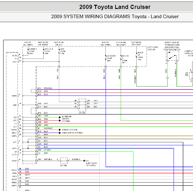
Task: Select the 'LH DOOR FUSE 20A' label
Action: click(111, 58)
